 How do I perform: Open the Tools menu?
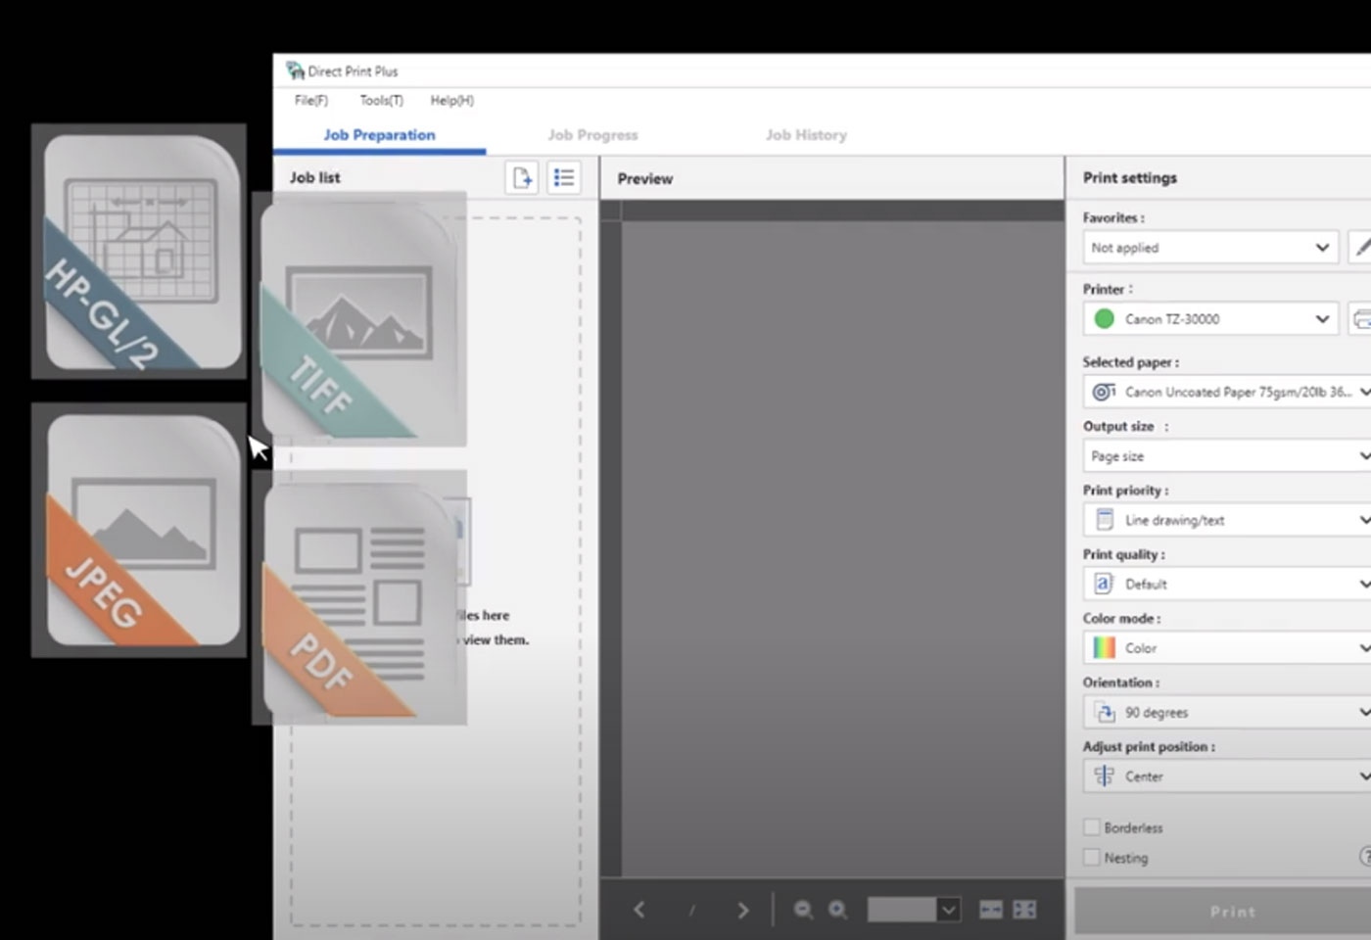(381, 100)
